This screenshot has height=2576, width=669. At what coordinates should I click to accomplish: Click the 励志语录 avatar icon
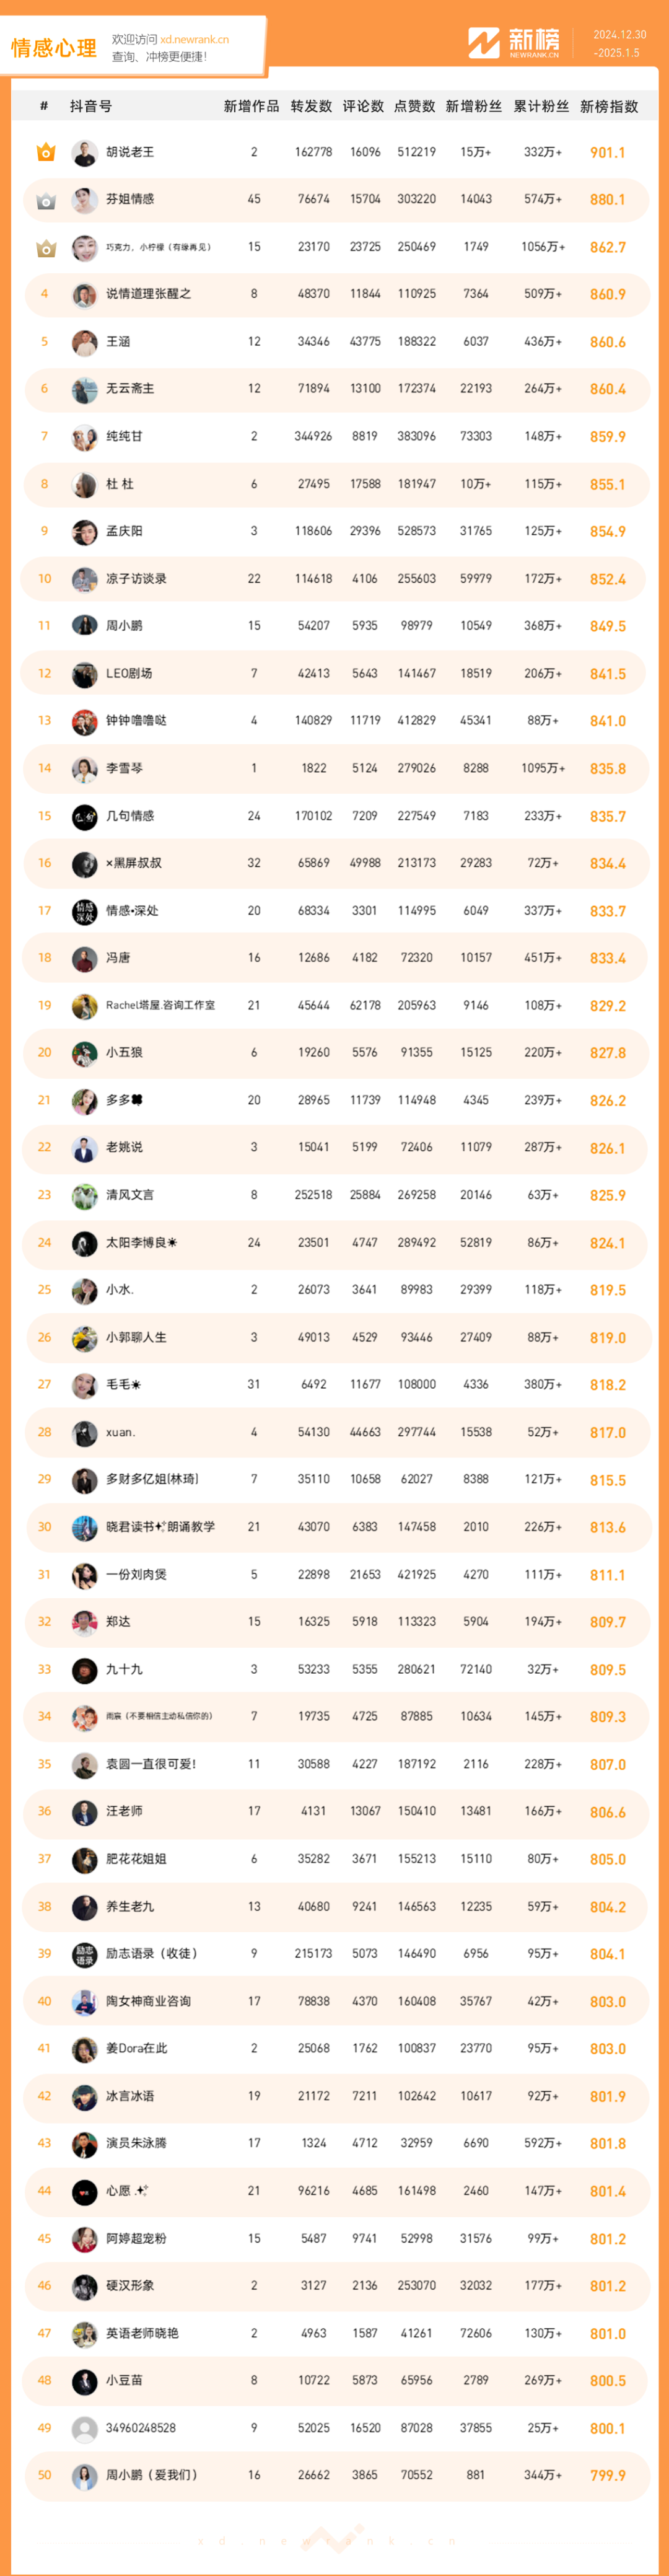coord(84,1953)
